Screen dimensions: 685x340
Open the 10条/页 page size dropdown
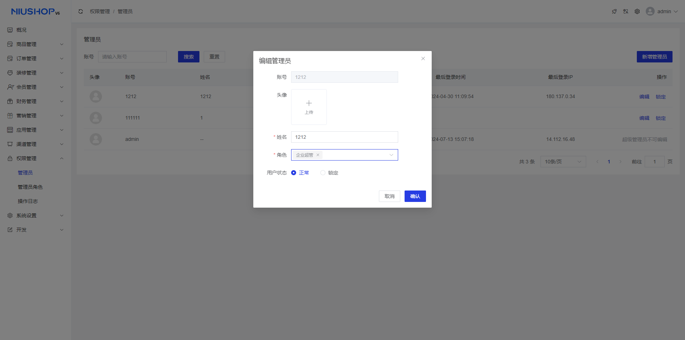pos(563,162)
